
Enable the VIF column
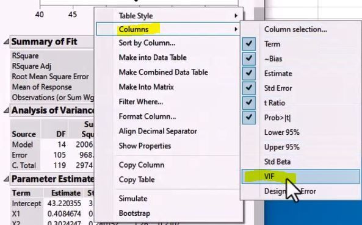pos(301,177)
